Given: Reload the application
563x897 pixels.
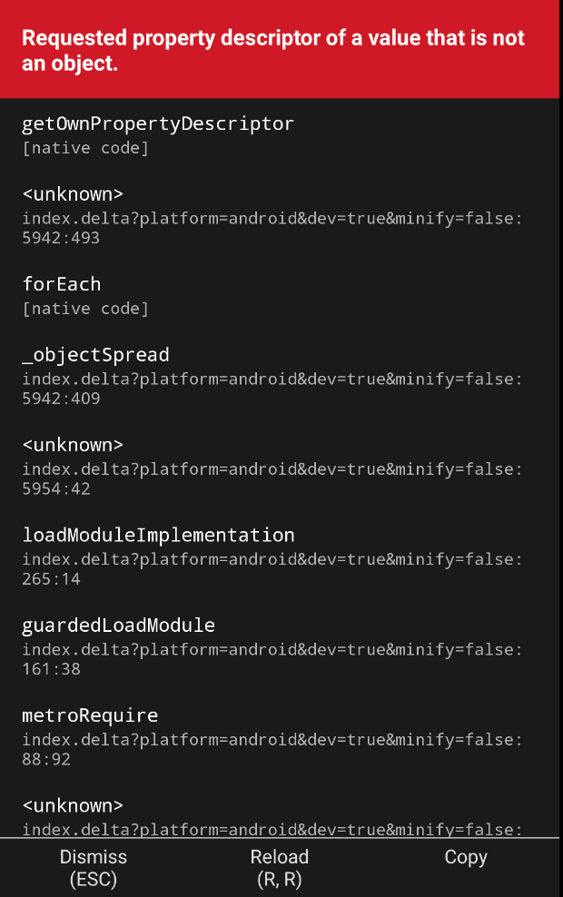Looking at the screenshot, I should [x=280, y=856].
